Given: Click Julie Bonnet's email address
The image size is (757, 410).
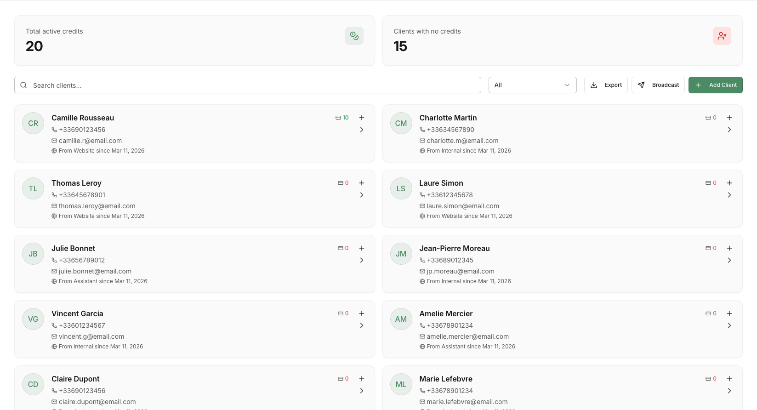Looking at the screenshot, I should 95,271.
